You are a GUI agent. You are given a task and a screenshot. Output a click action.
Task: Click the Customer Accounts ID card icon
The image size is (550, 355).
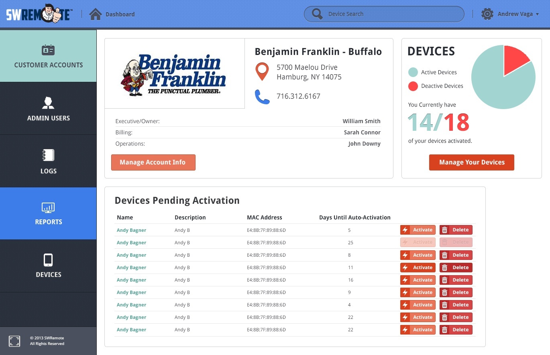(48, 50)
